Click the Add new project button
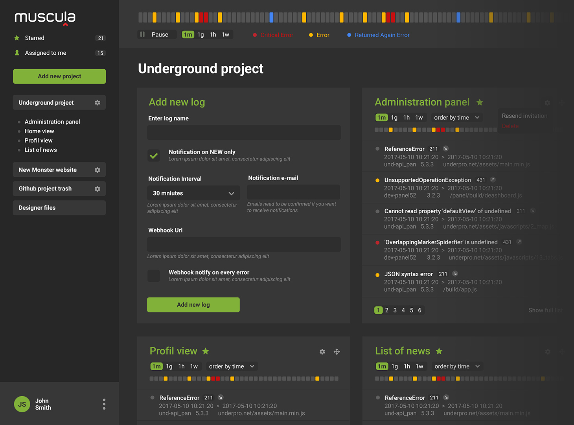Viewport: 574px width, 425px height. tap(59, 76)
